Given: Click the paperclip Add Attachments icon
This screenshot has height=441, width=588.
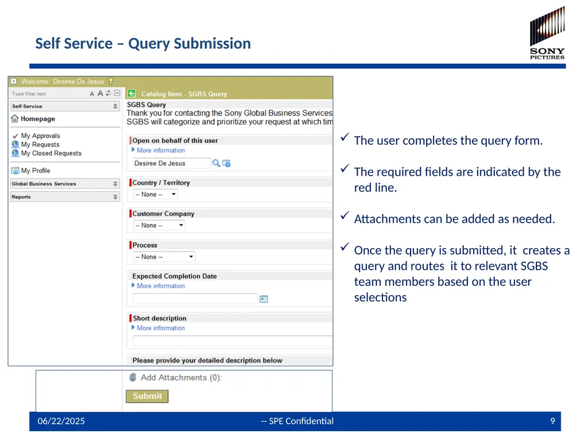Looking at the screenshot, I should click(x=133, y=377).
